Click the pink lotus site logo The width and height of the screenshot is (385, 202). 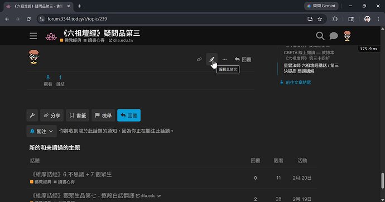pos(51,37)
